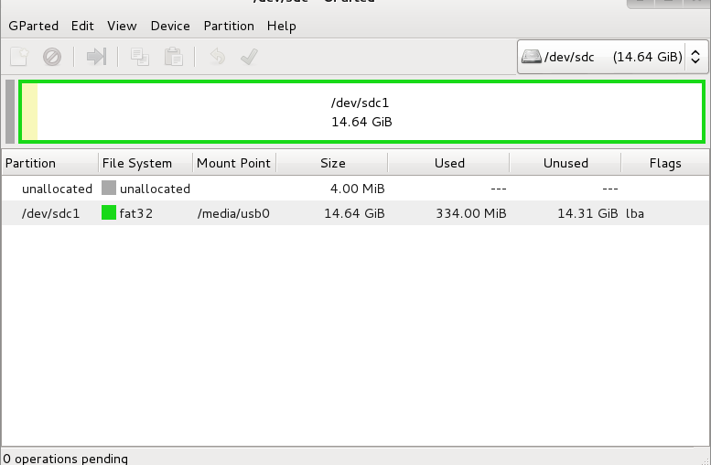Select the unallocated row in partition list
The width and height of the screenshot is (711, 465).
point(355,189)
